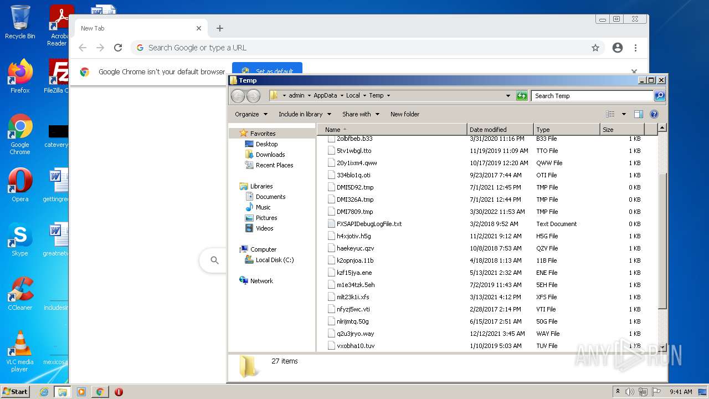Open CCleaner desktop shortcut

coord(20,294)
